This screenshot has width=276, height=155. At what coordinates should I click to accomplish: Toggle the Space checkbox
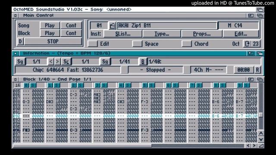coord(137,43)
